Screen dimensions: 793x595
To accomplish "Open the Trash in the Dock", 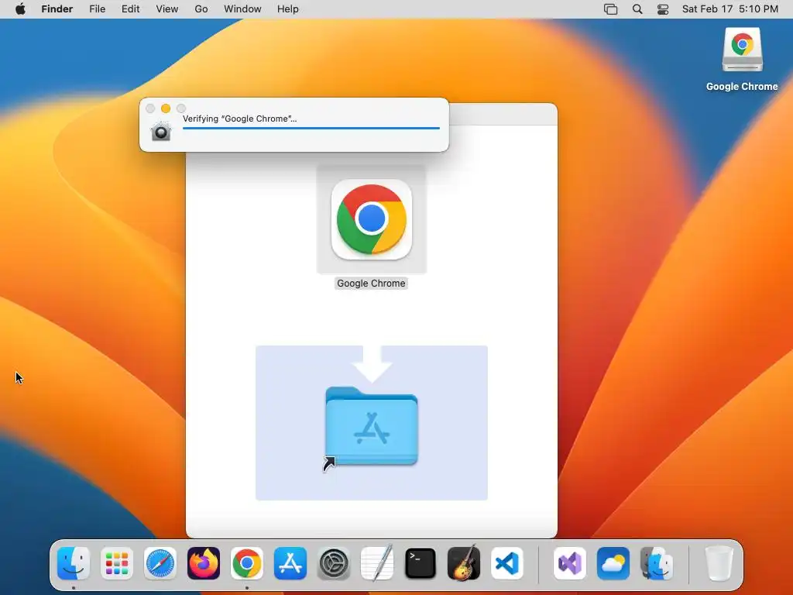I will coord(719,563).
